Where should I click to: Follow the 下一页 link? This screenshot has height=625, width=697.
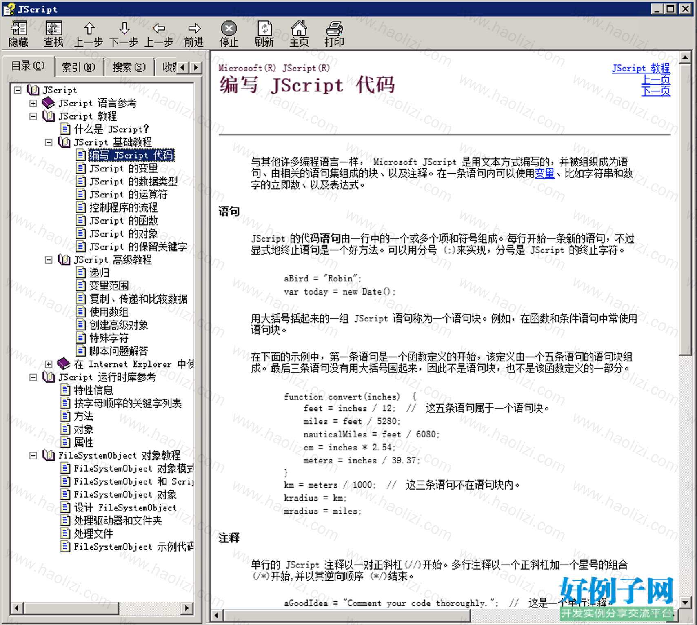(x=656, y=91)
